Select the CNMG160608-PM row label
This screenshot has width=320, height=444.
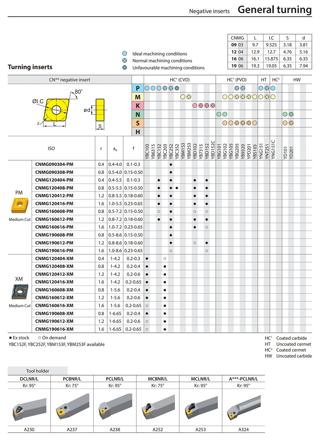click(x=54, y=211)
